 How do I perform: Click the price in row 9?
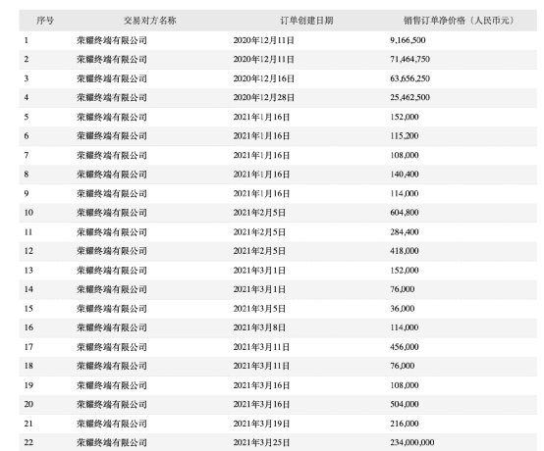pyautogui.click(x=405, y=193)
